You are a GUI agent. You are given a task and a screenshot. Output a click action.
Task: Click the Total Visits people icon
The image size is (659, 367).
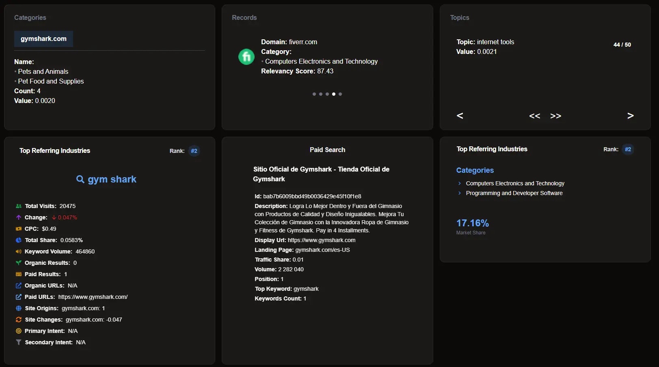[19, 206]
